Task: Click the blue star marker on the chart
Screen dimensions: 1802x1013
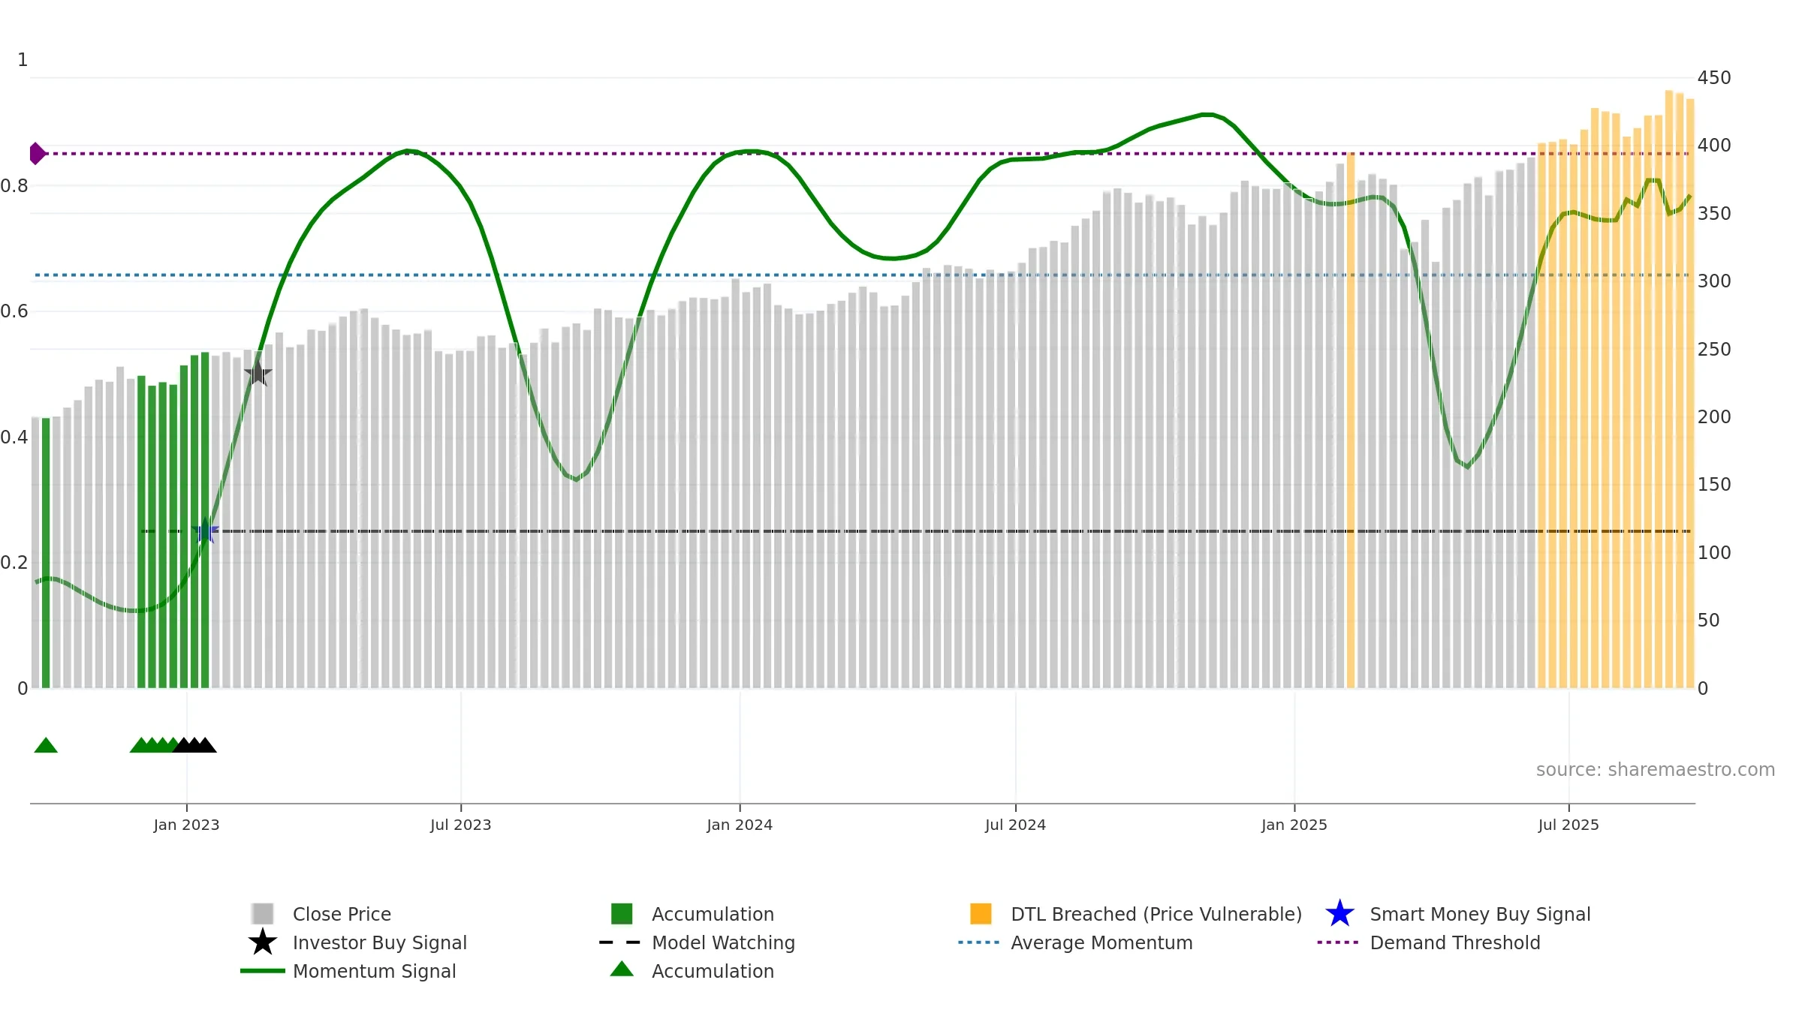Action: click(x=205, y=531)
